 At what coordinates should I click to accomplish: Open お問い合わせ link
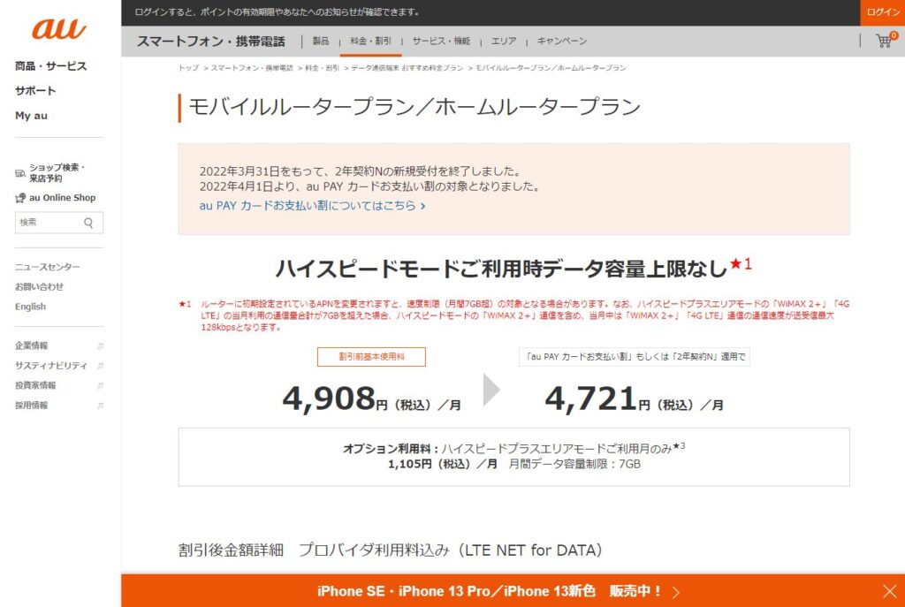(x=39, y=287)
